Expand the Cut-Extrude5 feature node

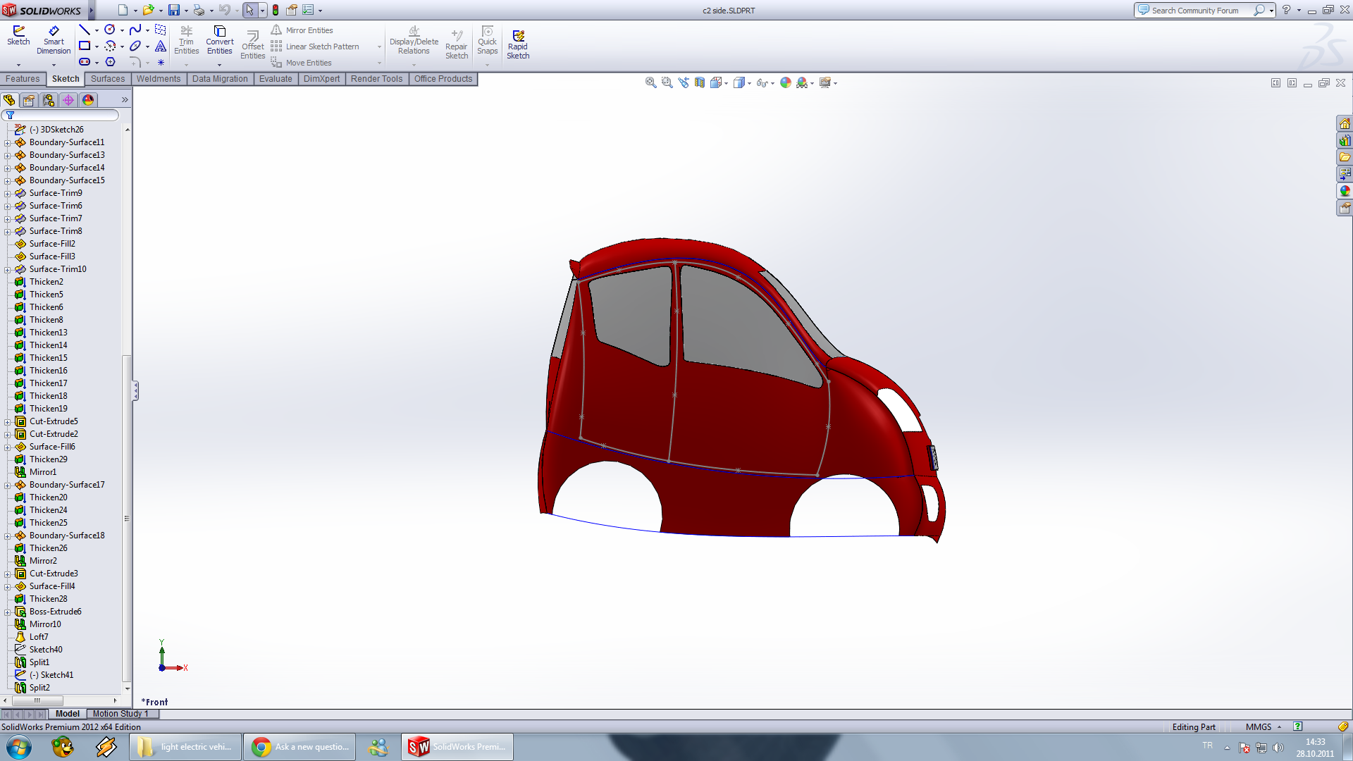coord(8,421)
